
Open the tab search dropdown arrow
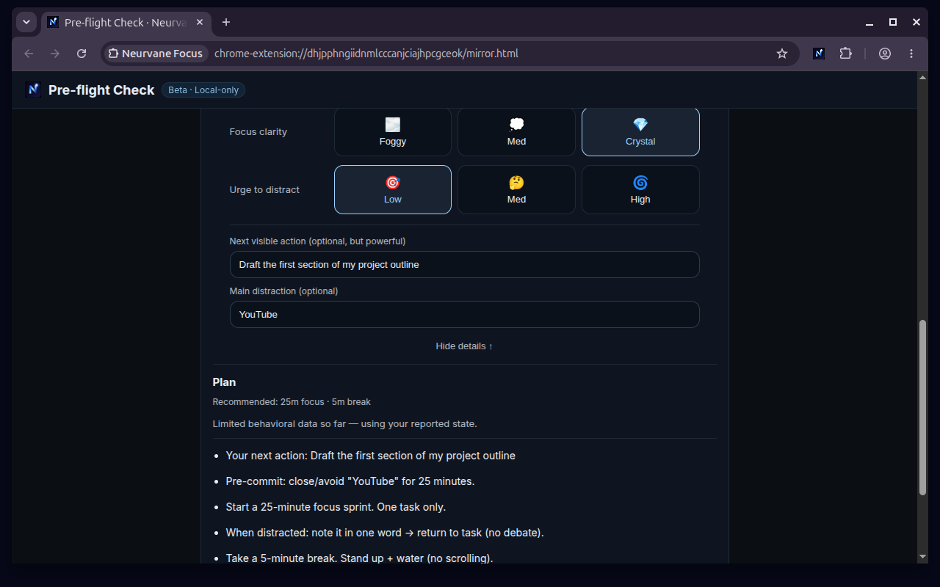click(26, 22)
